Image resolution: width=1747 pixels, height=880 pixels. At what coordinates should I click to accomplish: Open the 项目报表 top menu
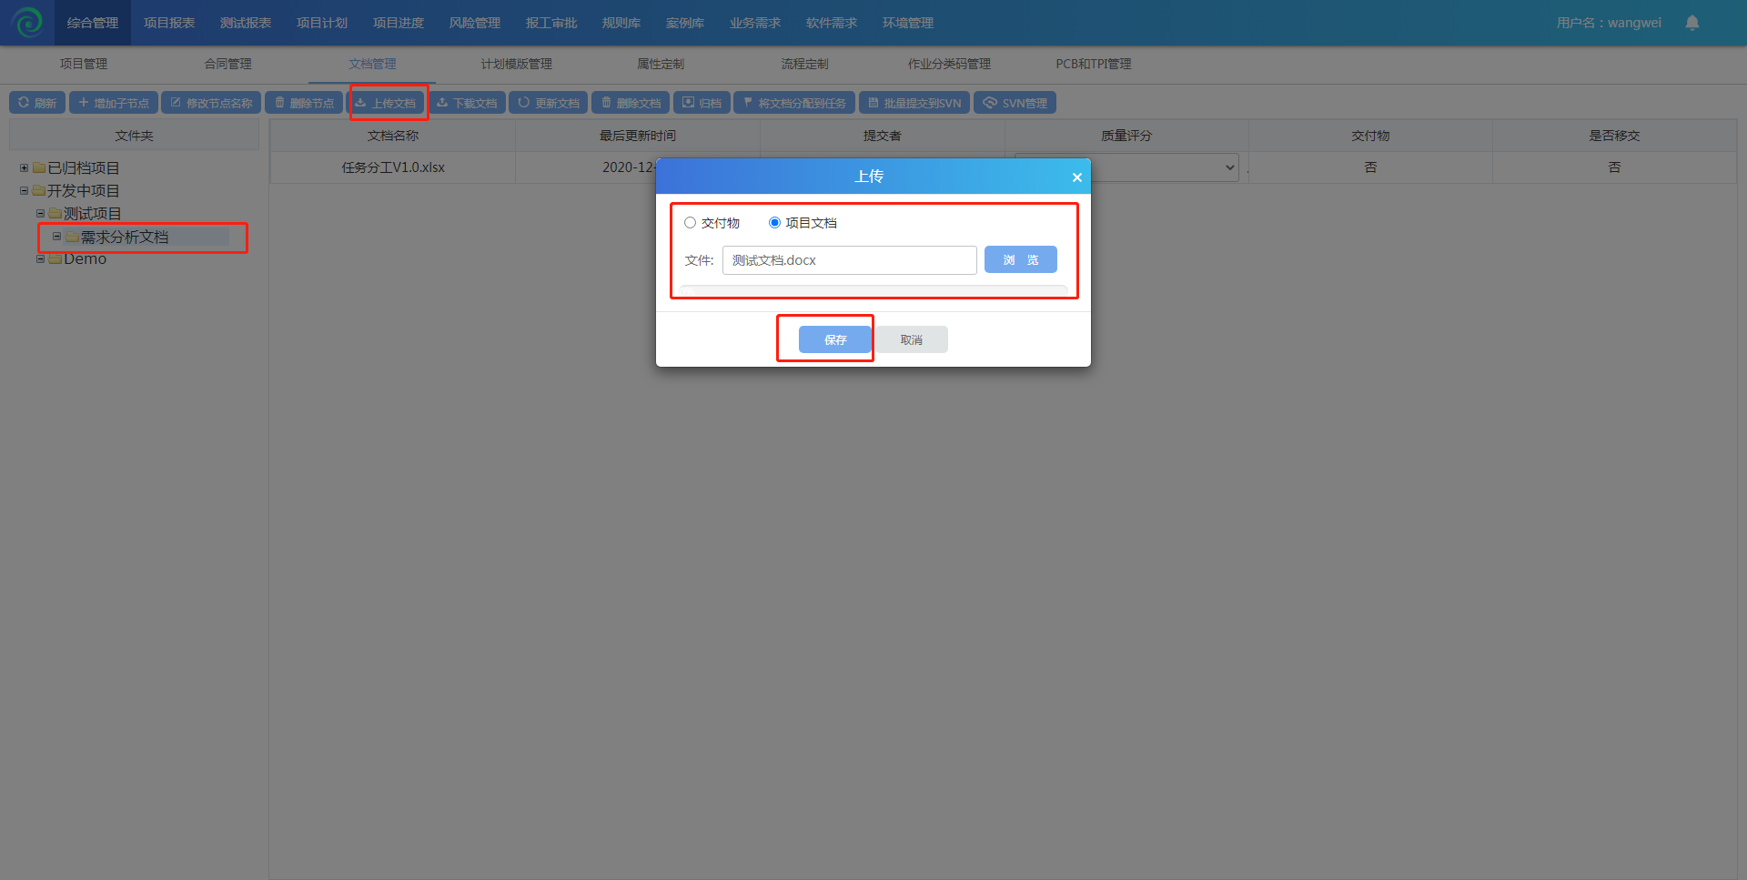tap(169, 23)
